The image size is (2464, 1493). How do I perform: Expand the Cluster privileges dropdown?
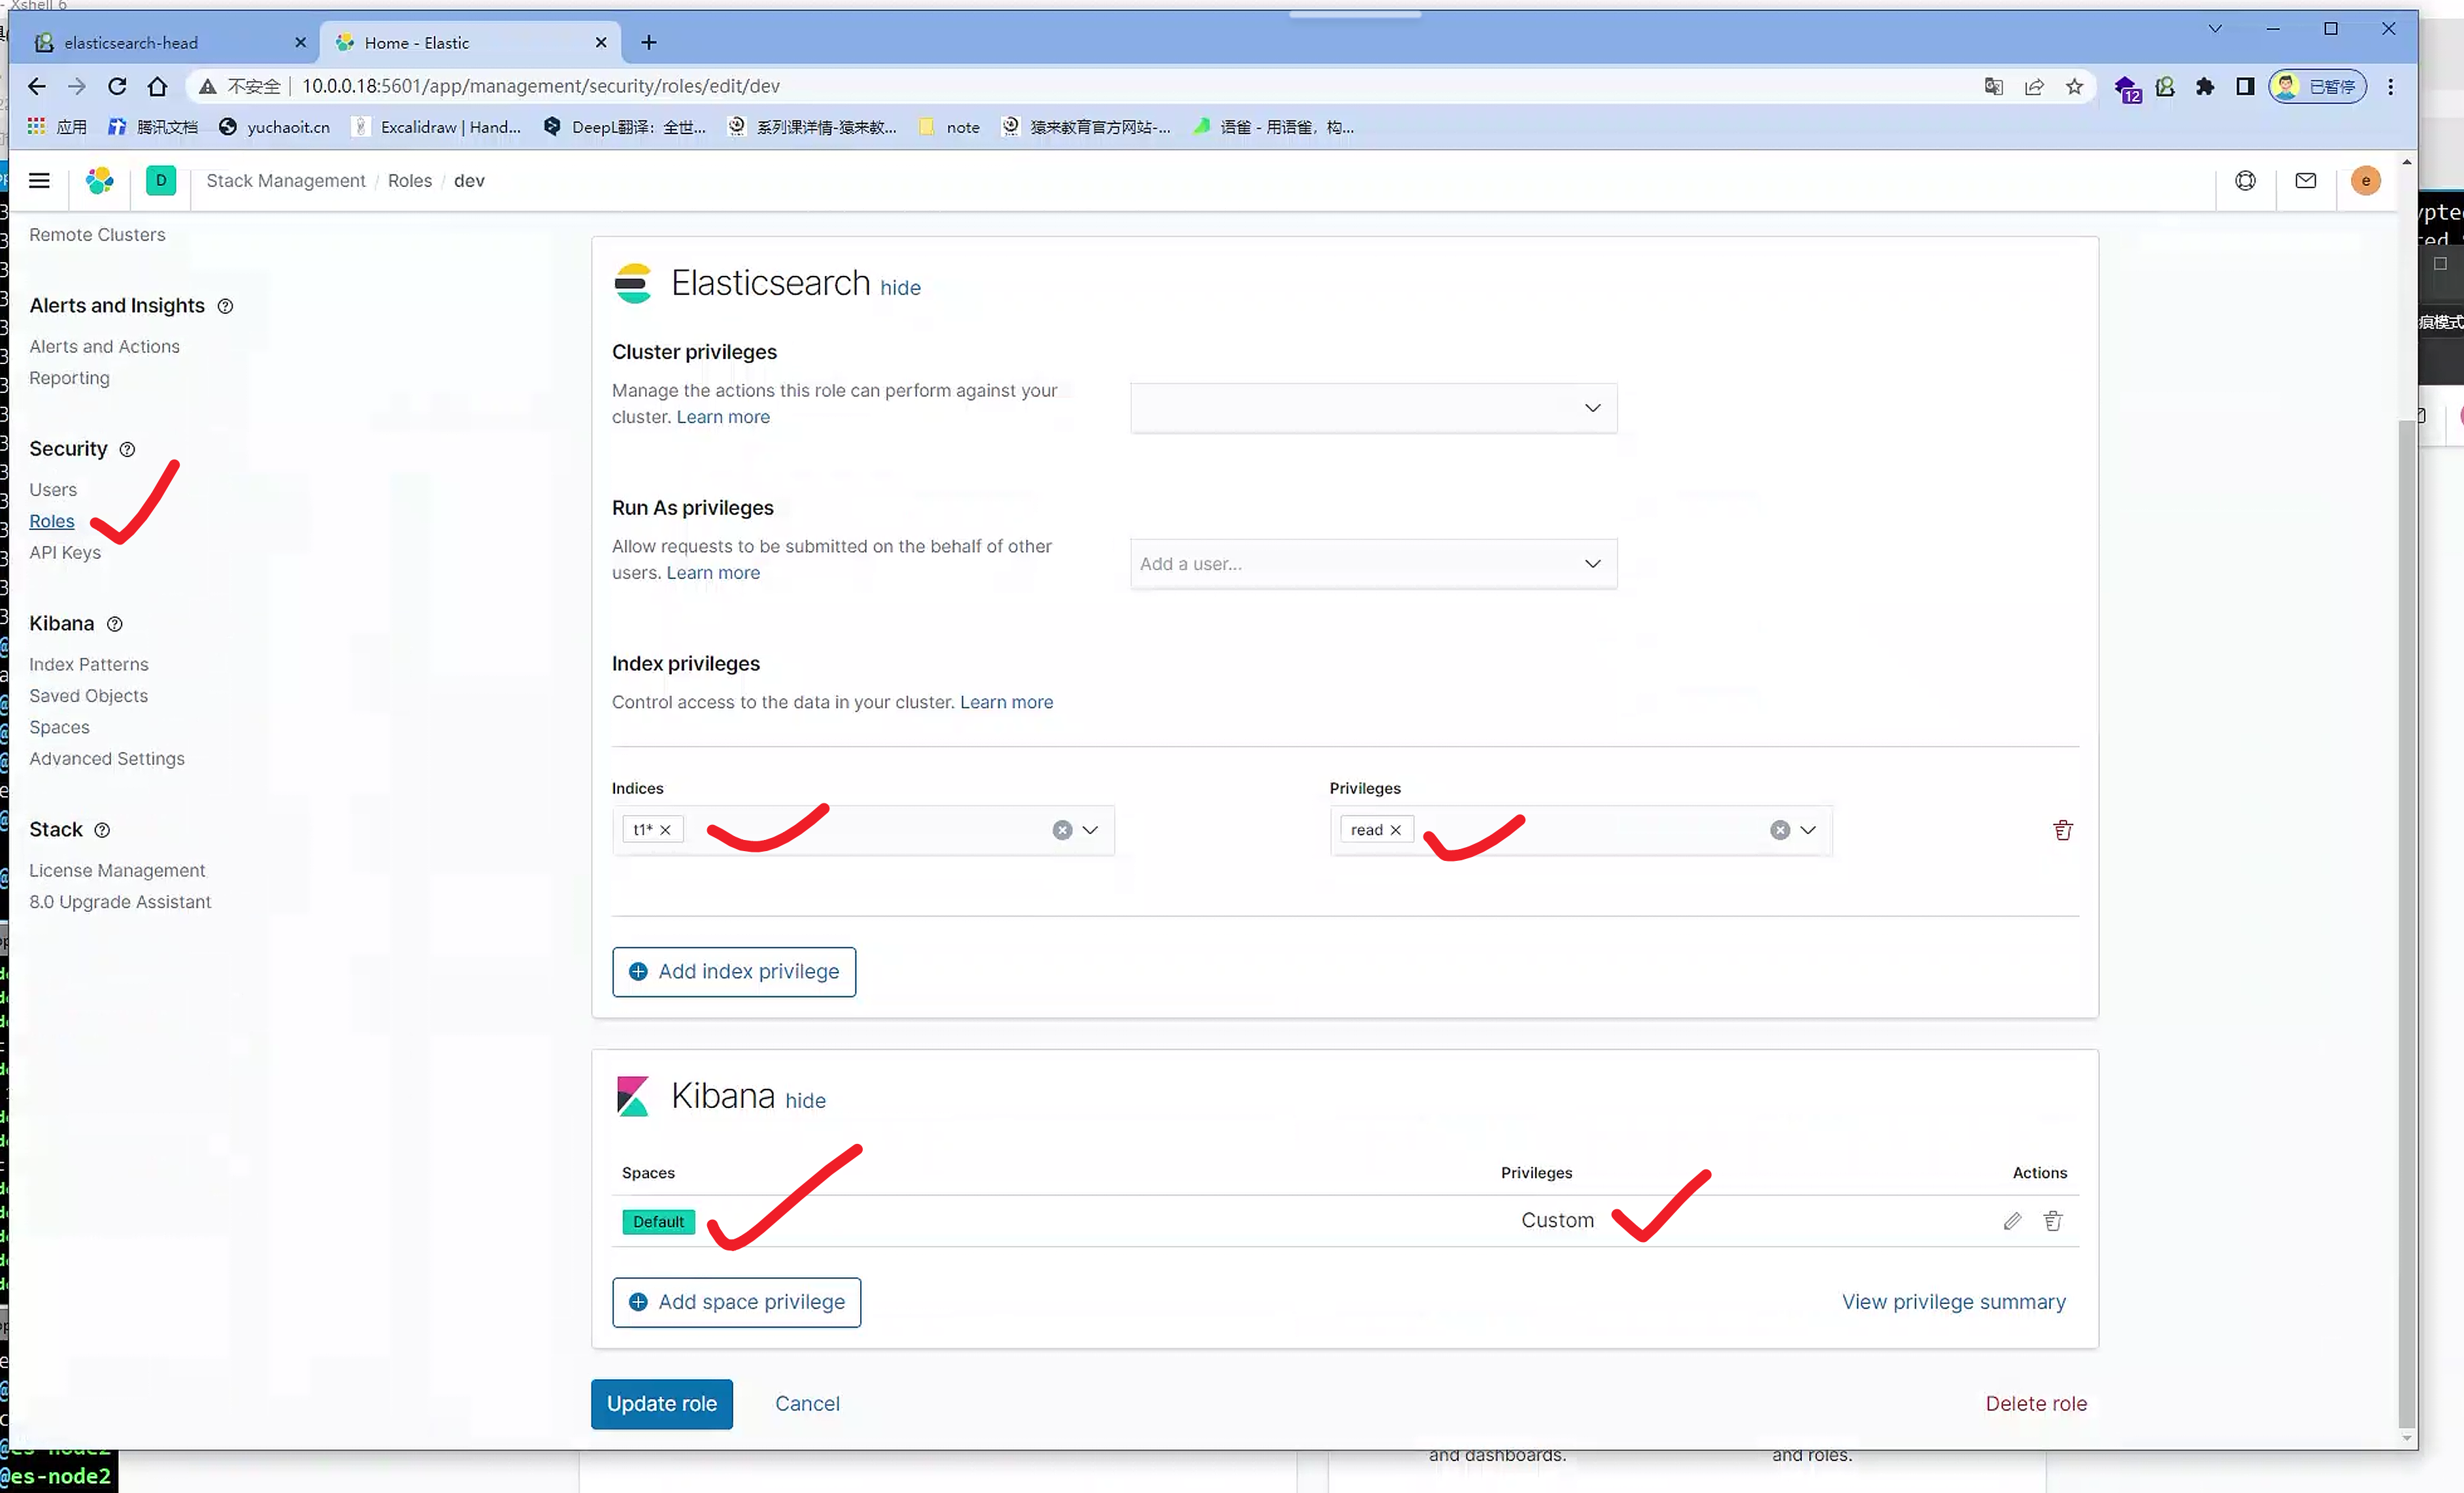click(x=1592, y=408)
